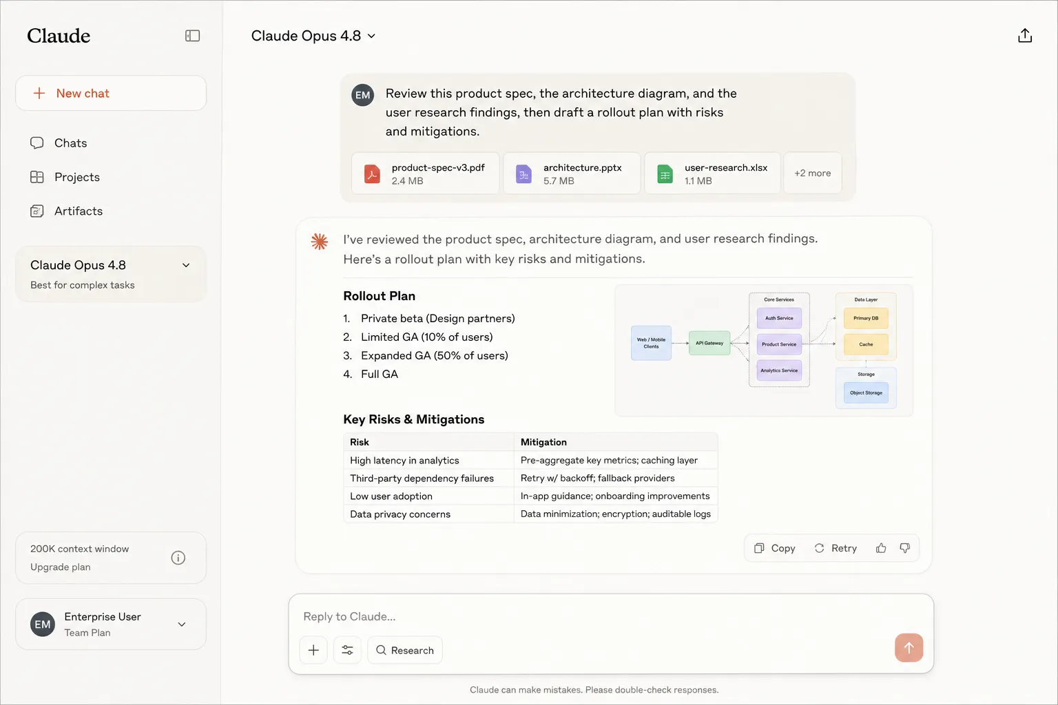Click 'Limited GA (10% of users)' list item
This screenshot has height=705, width=1058.
[x=427, y=337]
